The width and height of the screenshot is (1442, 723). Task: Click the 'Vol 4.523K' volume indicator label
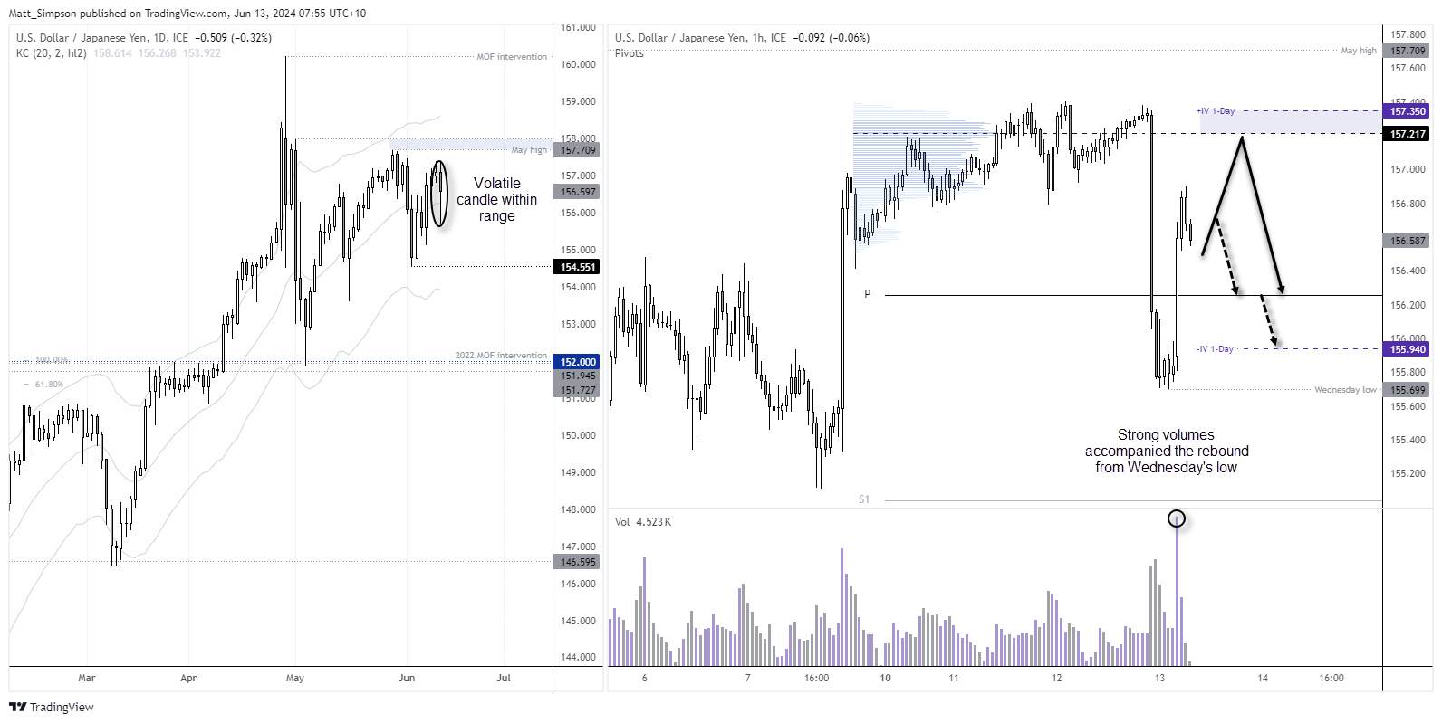pos(643,522)
